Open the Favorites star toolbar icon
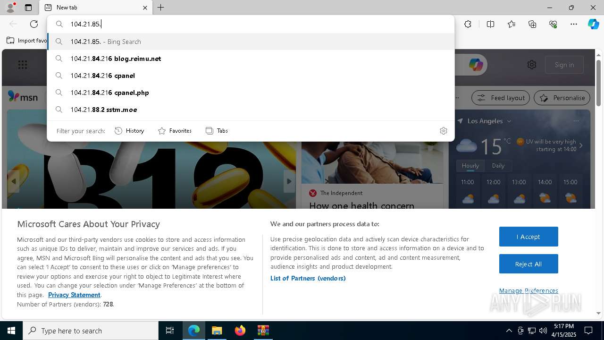The image size is (604, 340). 512,24
